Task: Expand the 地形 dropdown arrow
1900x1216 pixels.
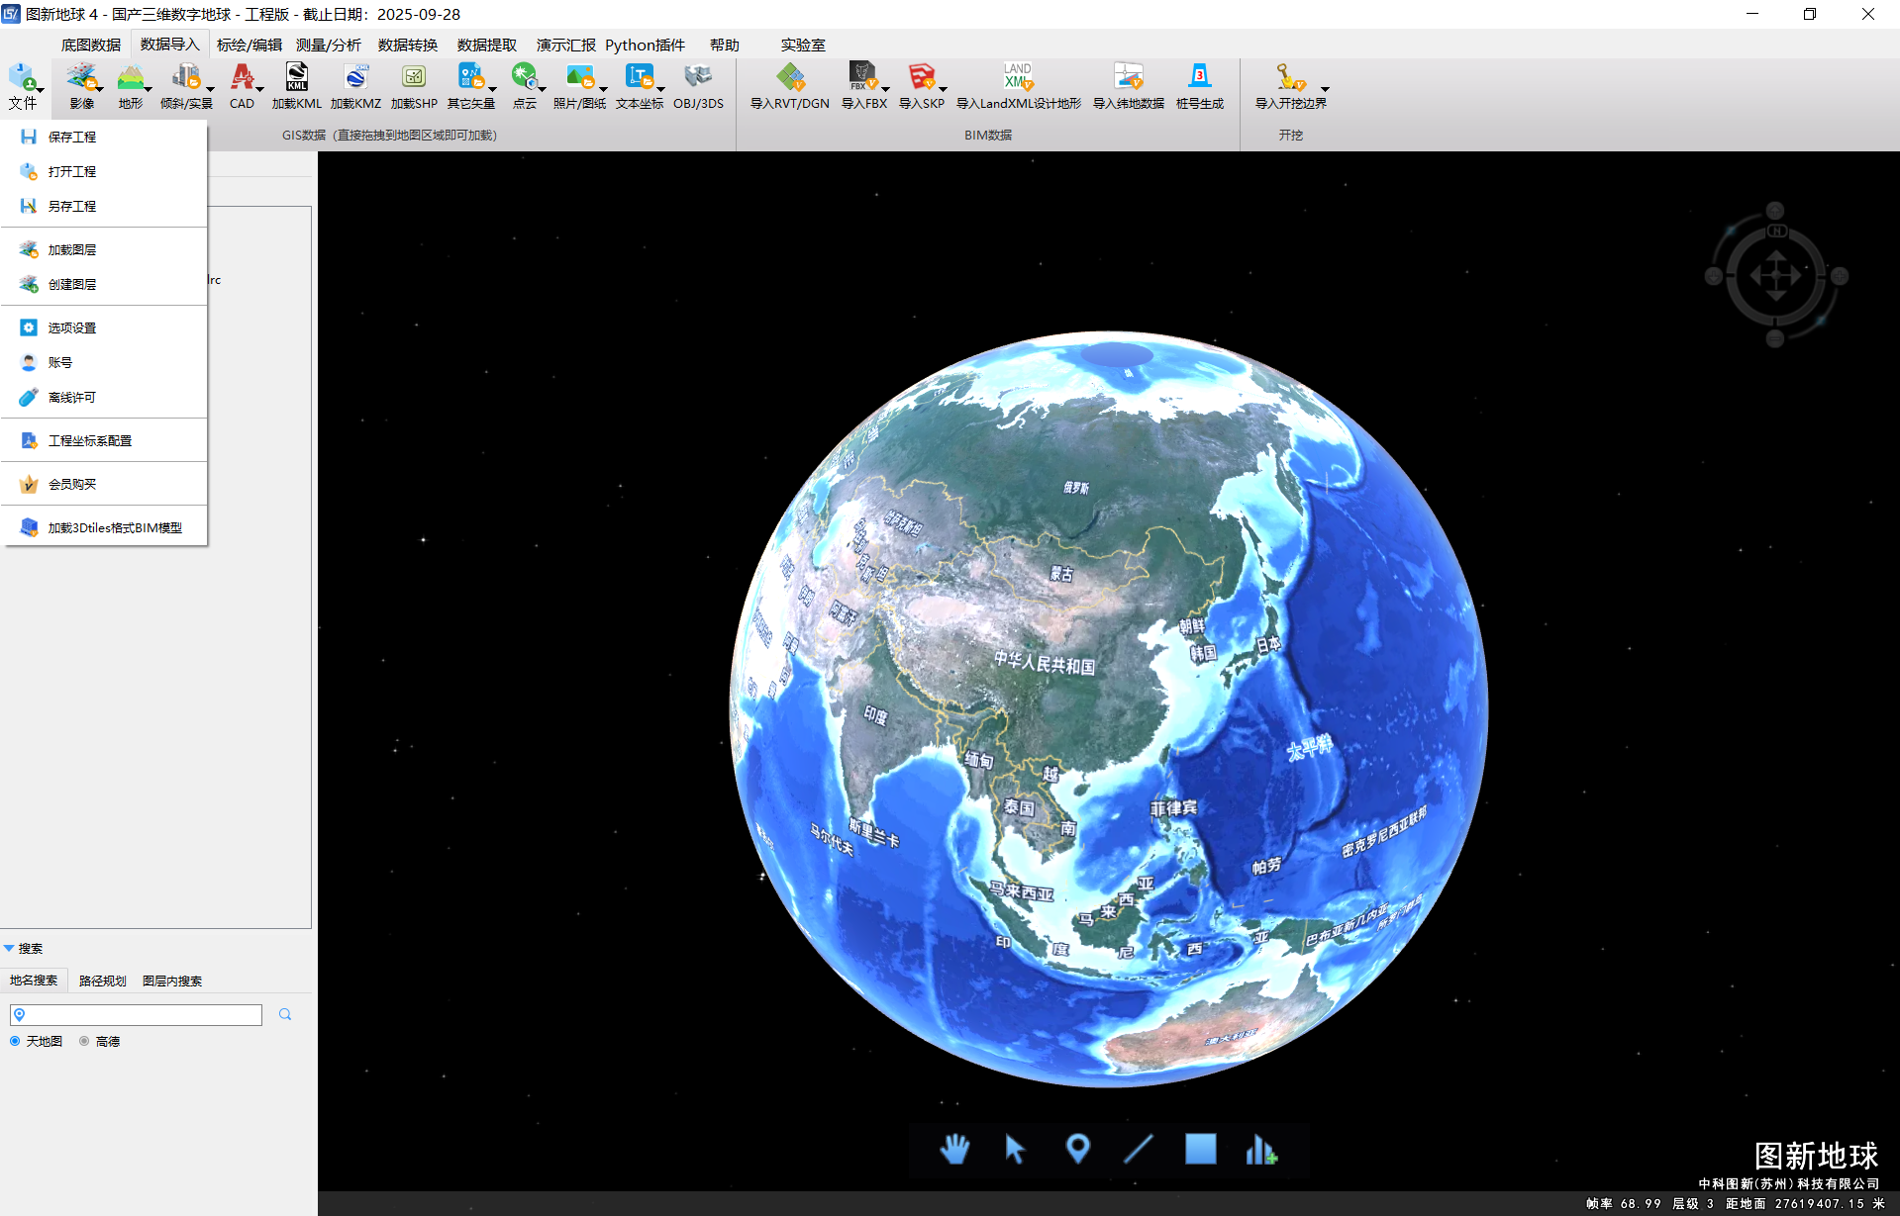Action: 149,89
